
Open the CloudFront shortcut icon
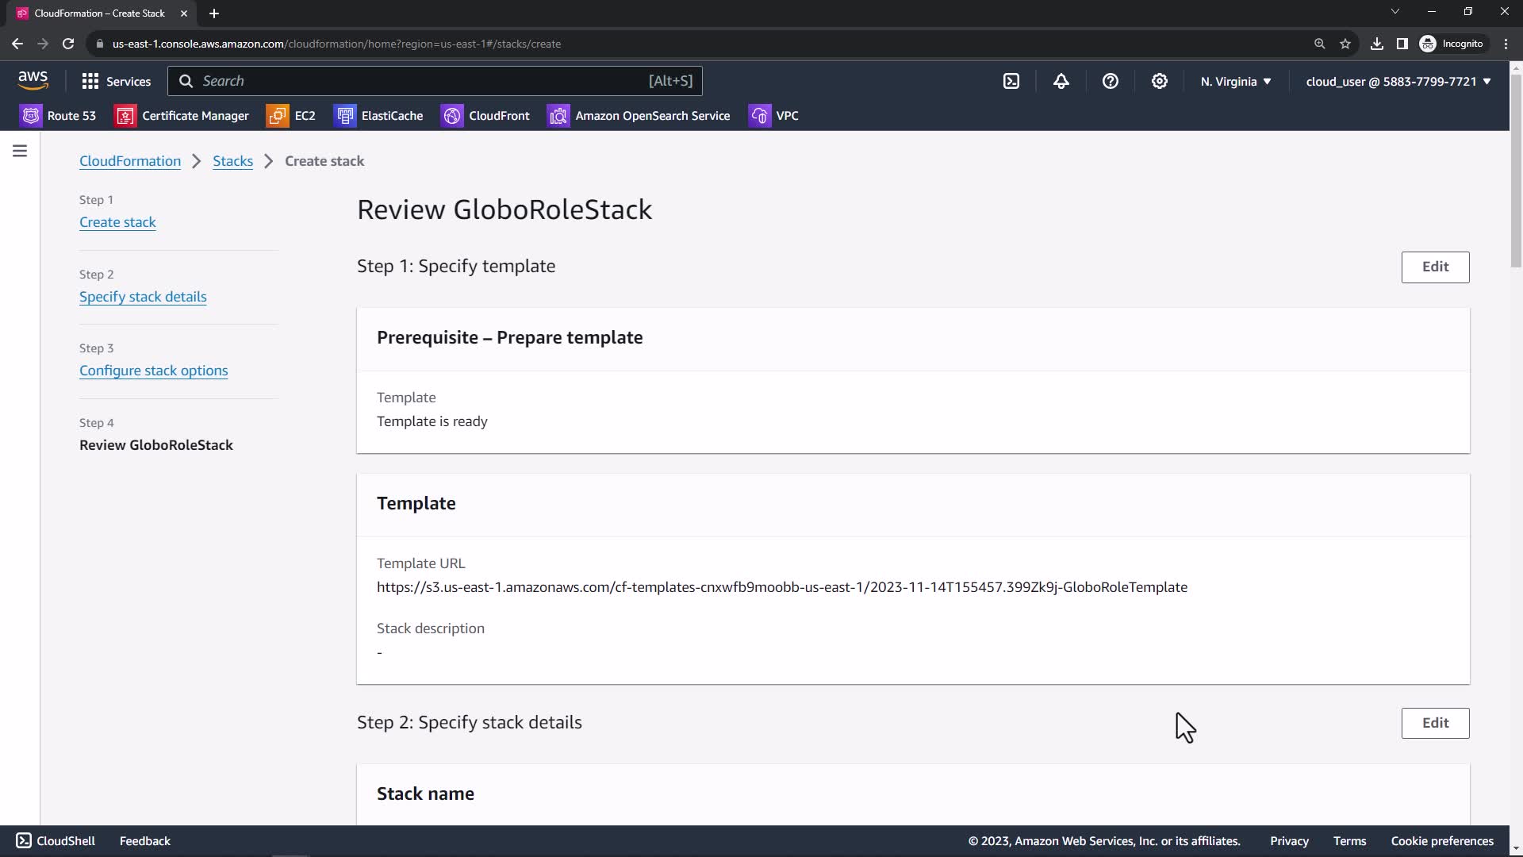point(452,116)
